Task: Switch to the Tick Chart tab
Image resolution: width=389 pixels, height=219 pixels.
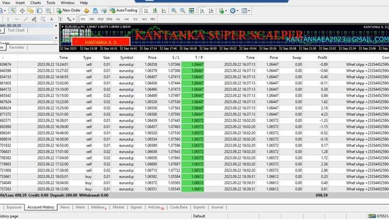Action: click(x=16, y=30)
